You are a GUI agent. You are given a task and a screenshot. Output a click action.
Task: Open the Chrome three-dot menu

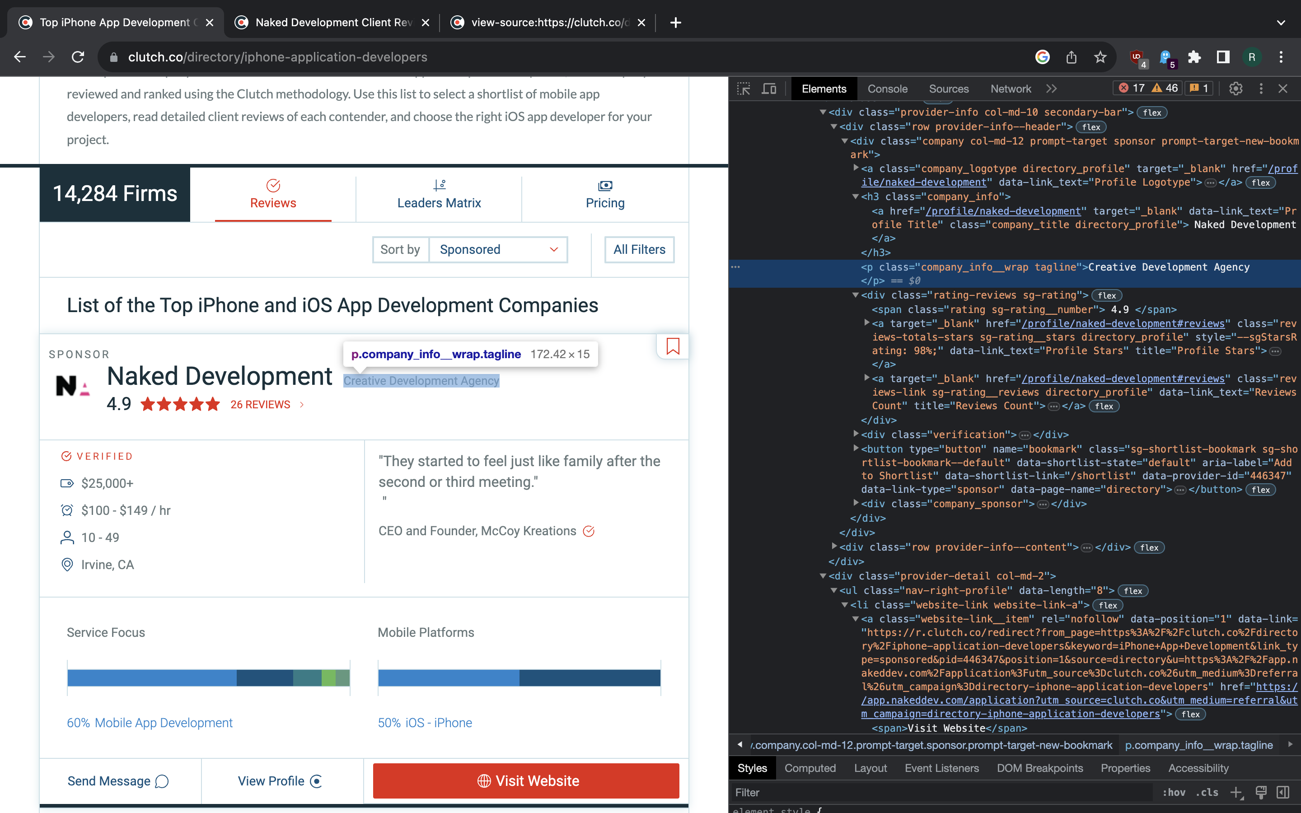[1281, 57]
